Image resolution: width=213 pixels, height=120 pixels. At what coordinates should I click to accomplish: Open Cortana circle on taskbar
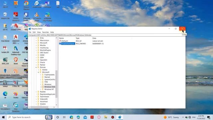click(58, 117)
